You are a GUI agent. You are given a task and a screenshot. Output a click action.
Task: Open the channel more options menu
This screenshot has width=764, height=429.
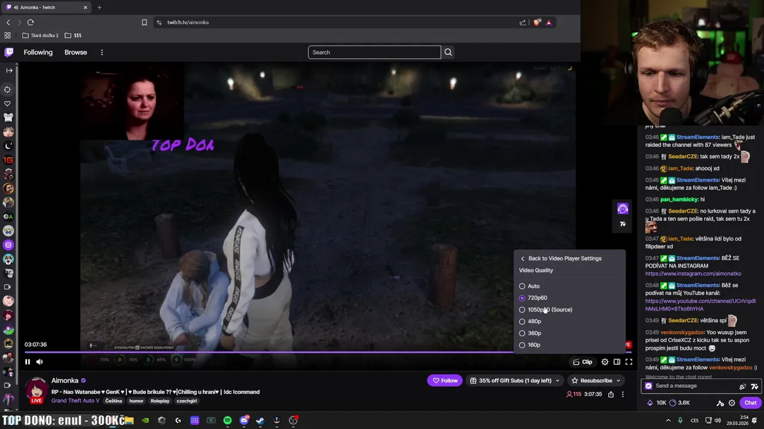pos(623,394)
